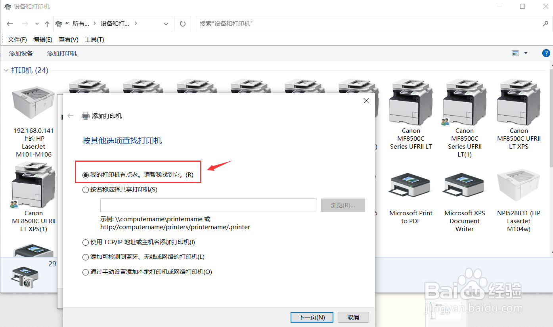The image size is (553, 327).
Task: Click the search magnifier icon
Action: (x=545, y=24)
